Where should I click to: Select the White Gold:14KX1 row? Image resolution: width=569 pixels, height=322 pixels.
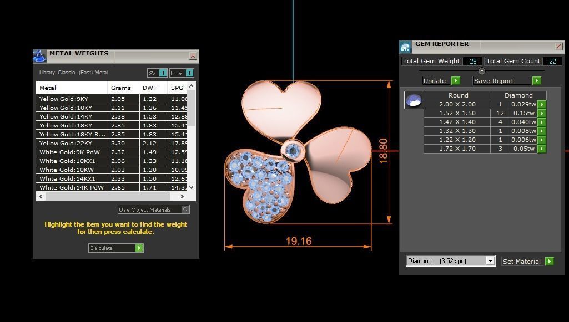tap(112, 178)
